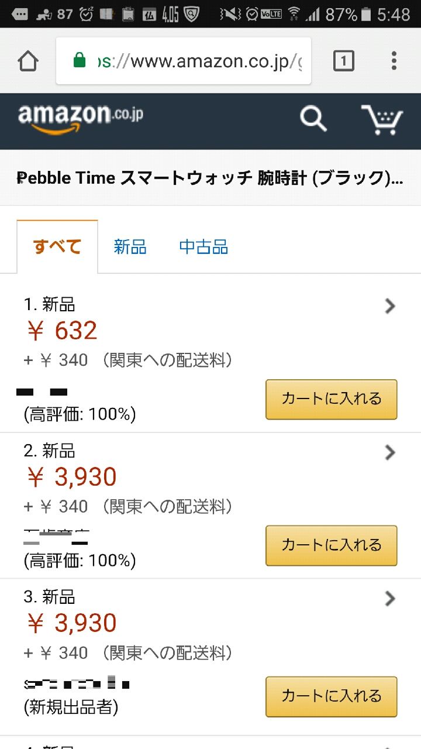This screenshot has height=749, width=421.
Task: Select the すべて tab
Action: point(57,247)
